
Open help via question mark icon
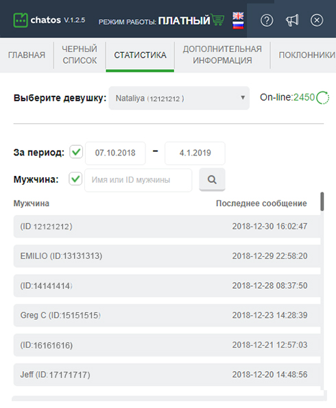[267, 21]
